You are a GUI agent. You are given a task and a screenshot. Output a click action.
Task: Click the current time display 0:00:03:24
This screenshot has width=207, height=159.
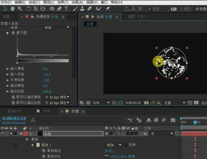(14, 119)
